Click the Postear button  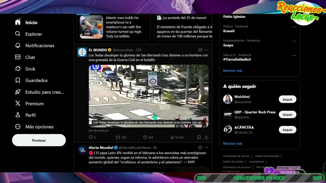pyautogui.click(x=39, y=140)
